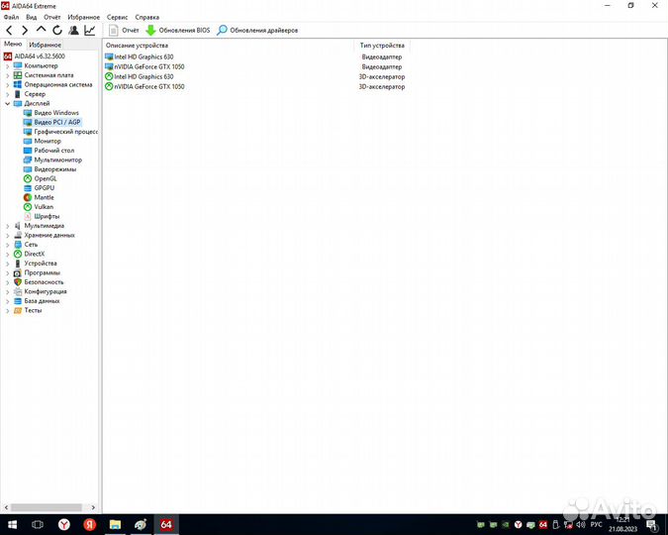
Task: Expand the Мультимедиа tree node
Action: tap(8, 226)
